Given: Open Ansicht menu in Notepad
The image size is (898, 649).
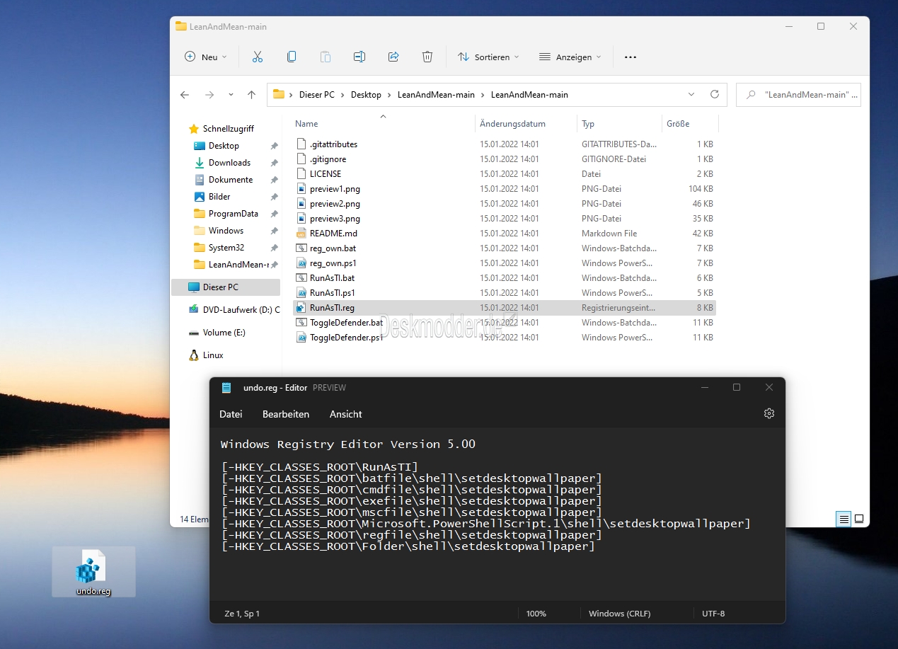Looking at the screenshot, I should point(346,414).
